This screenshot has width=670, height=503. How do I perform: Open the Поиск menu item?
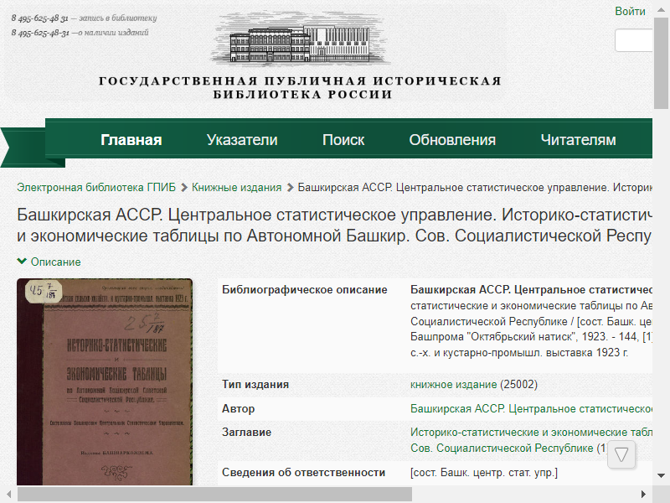[343, 140]
